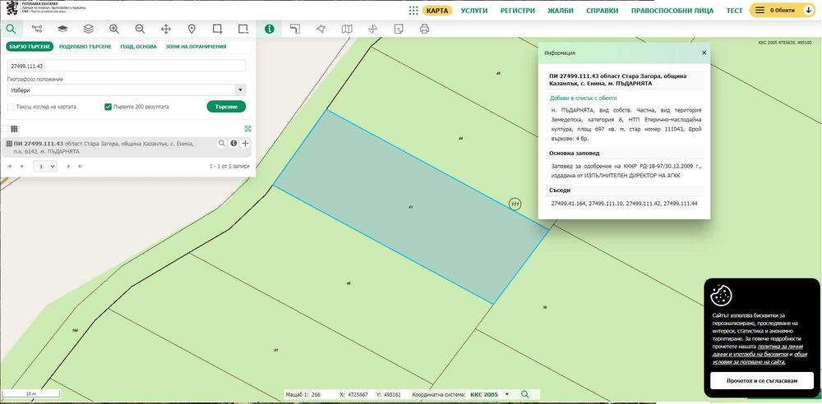Expand the KKC 2005 coordinate system dropdown
The image size is (822, 404).
click(507, 395)
